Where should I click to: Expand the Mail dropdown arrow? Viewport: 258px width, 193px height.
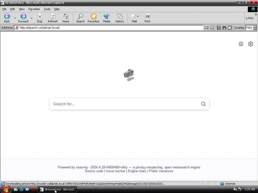138,16
